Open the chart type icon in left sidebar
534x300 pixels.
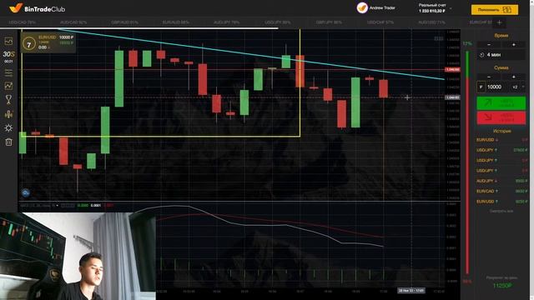tap(8, 41)
